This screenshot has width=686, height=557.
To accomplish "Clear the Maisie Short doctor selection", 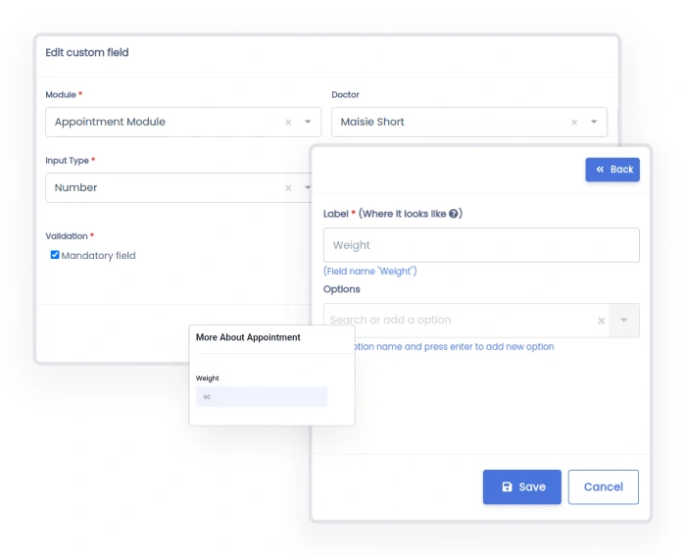I will [x=574, y=123].
